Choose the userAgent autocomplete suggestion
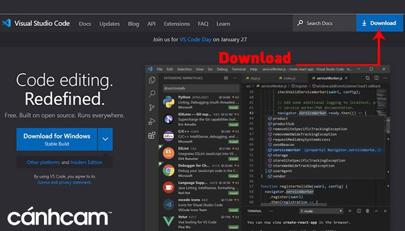The width and height of the screenshot is (405, 231). [x=325, y=171]
